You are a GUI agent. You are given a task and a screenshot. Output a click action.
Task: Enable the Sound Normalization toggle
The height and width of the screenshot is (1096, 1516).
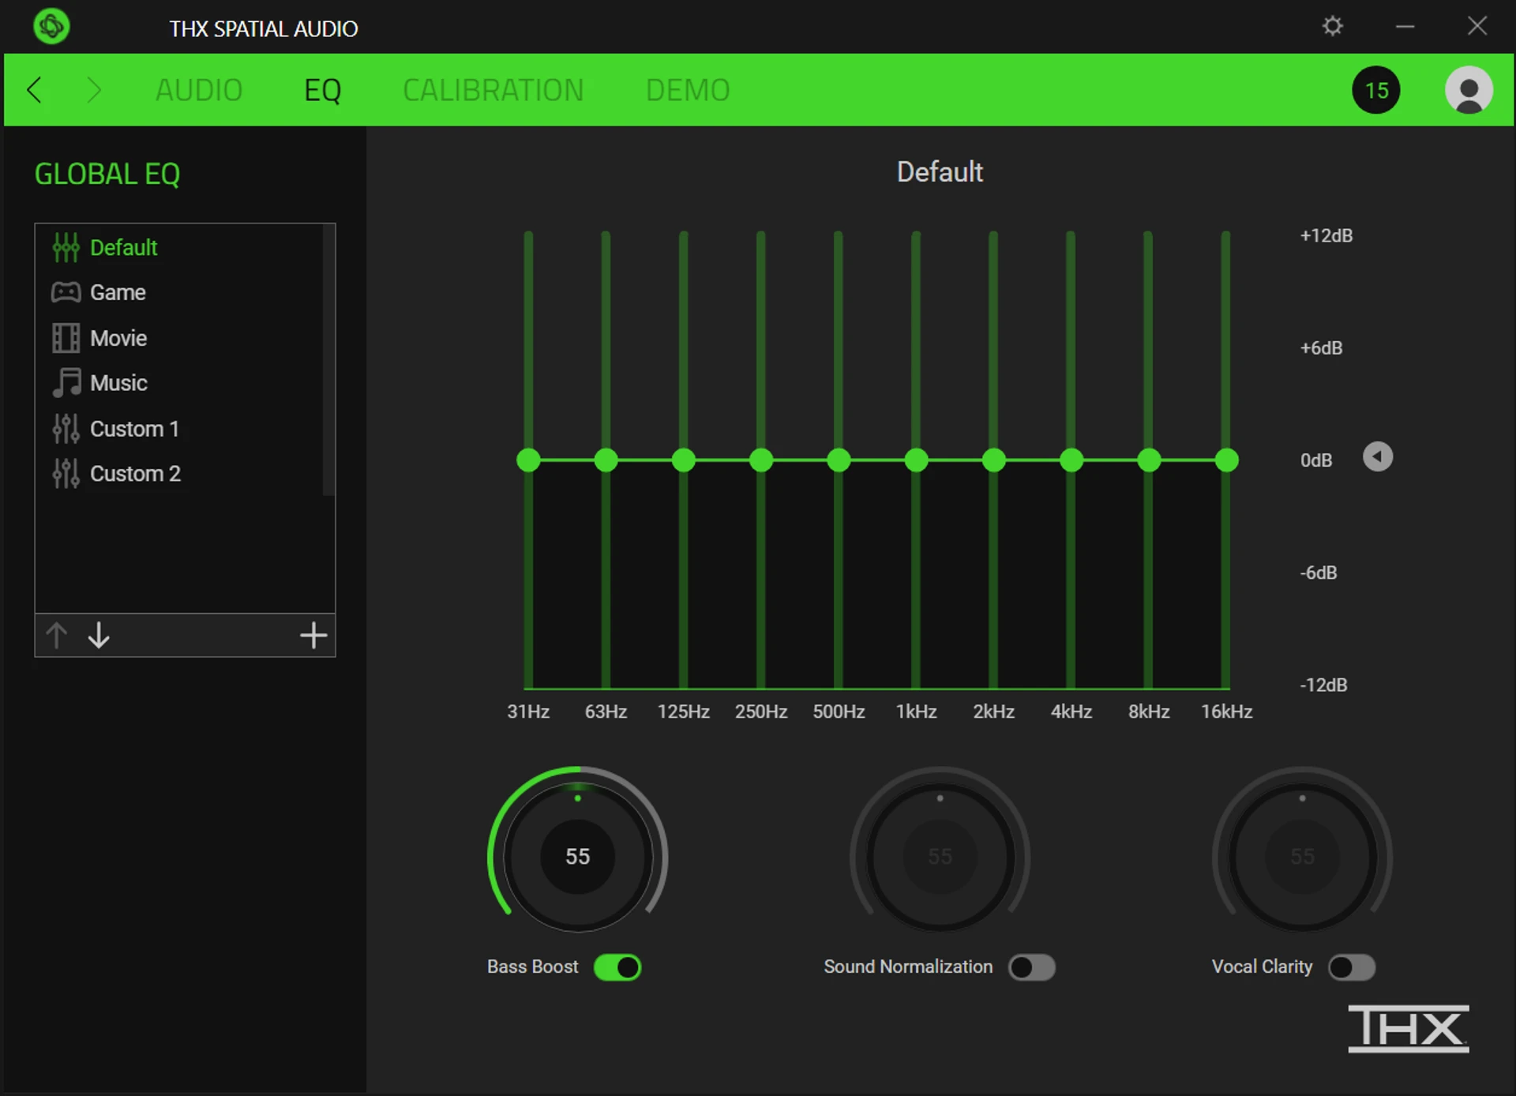click(1032, 967)
